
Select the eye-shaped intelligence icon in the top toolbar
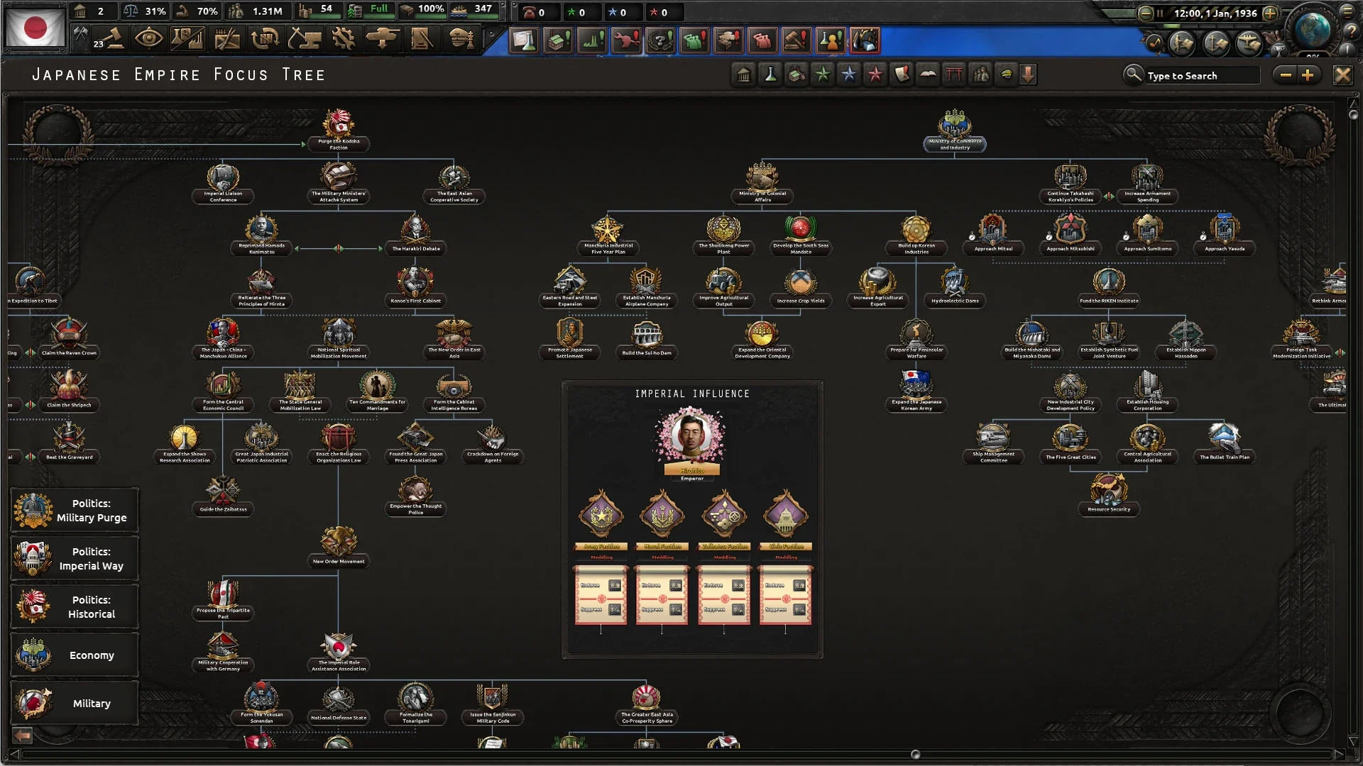click(x=150, y=39)
